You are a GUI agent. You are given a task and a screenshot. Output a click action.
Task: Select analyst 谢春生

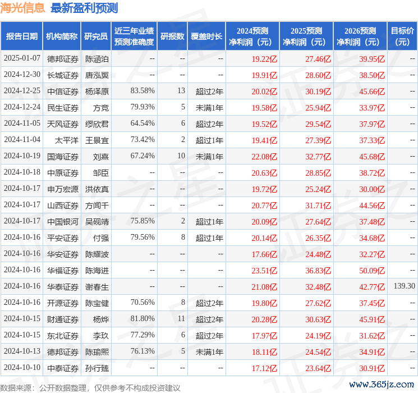(x=97, y=287)
